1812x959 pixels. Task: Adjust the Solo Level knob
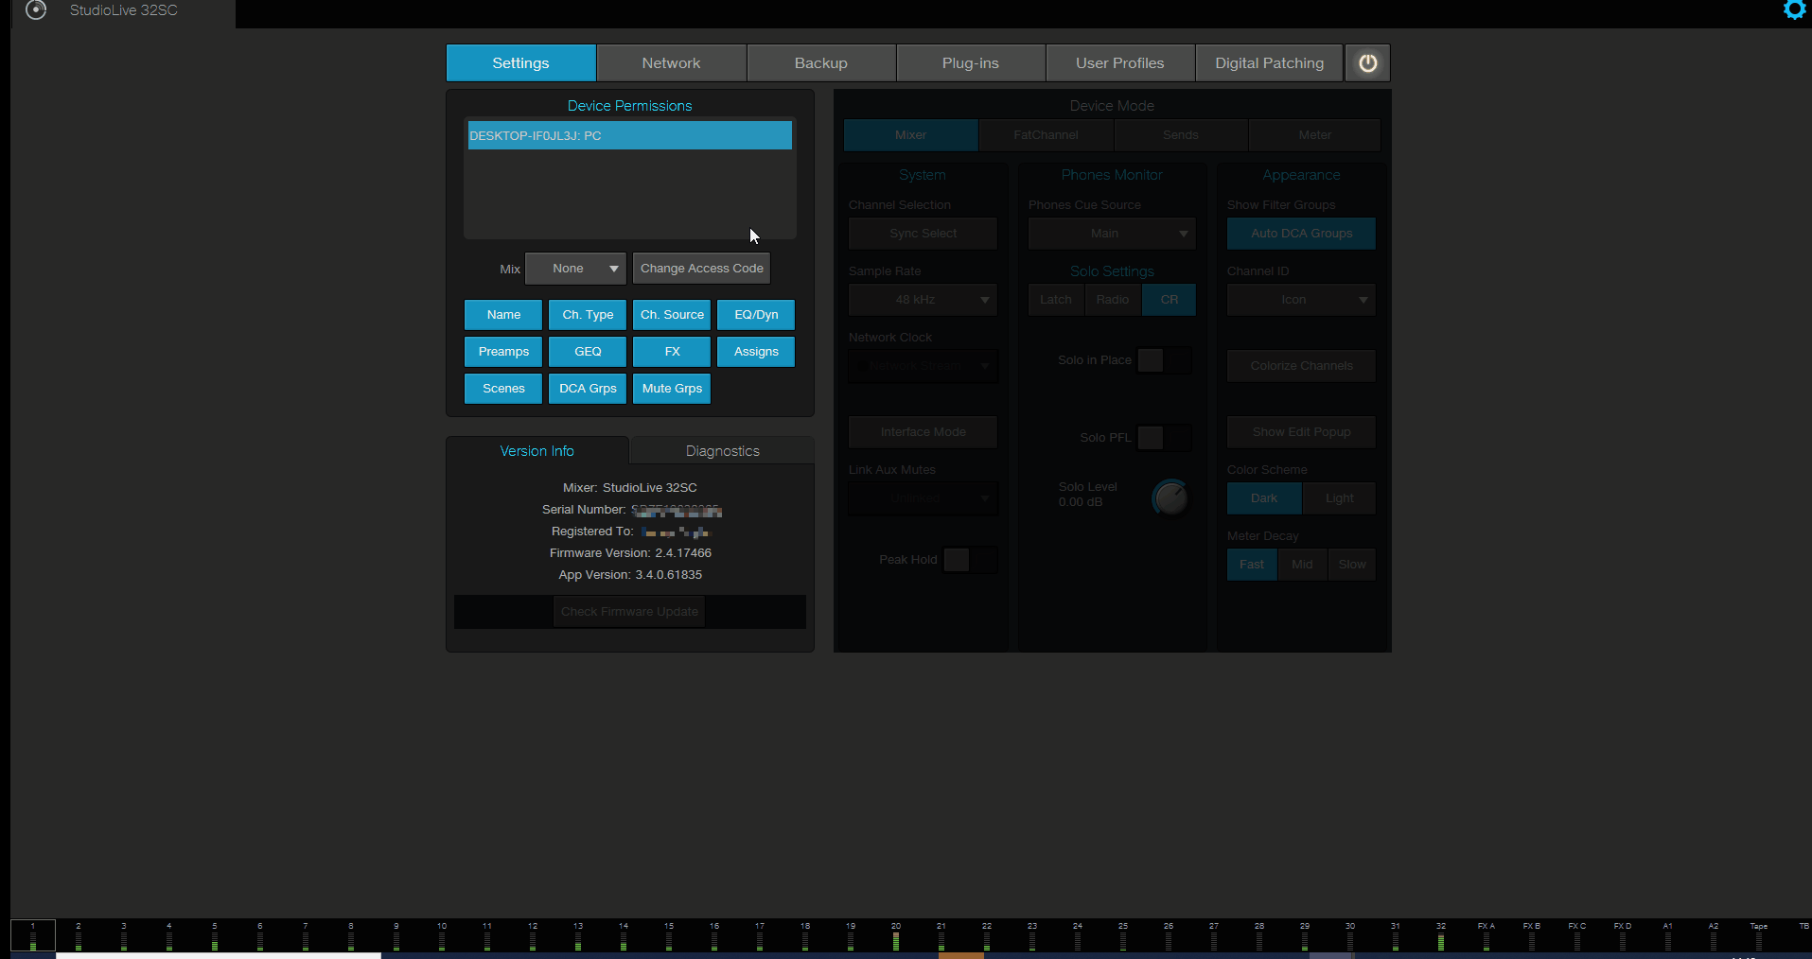coord(1171,497)
